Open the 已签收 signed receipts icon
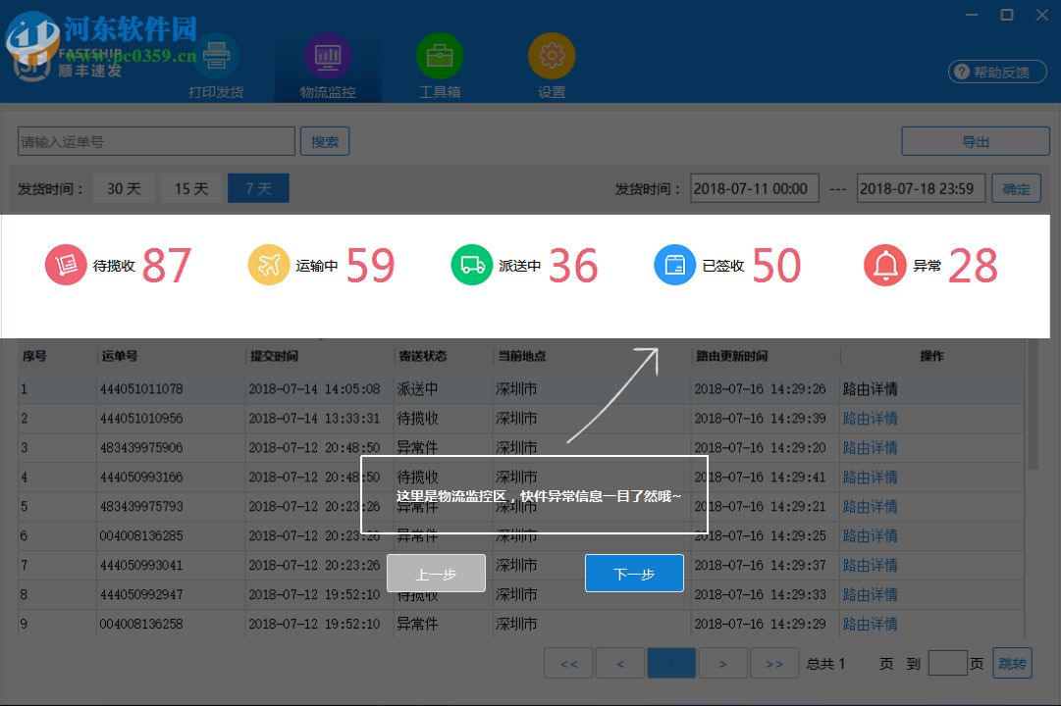 (674, 265)
